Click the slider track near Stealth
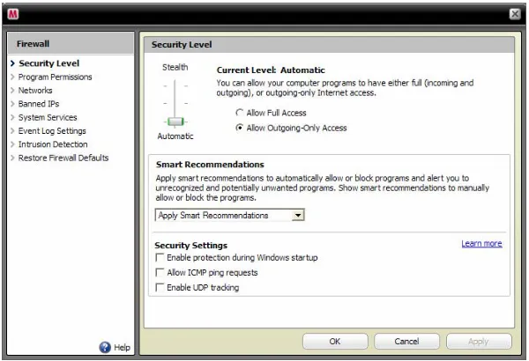 175,85
